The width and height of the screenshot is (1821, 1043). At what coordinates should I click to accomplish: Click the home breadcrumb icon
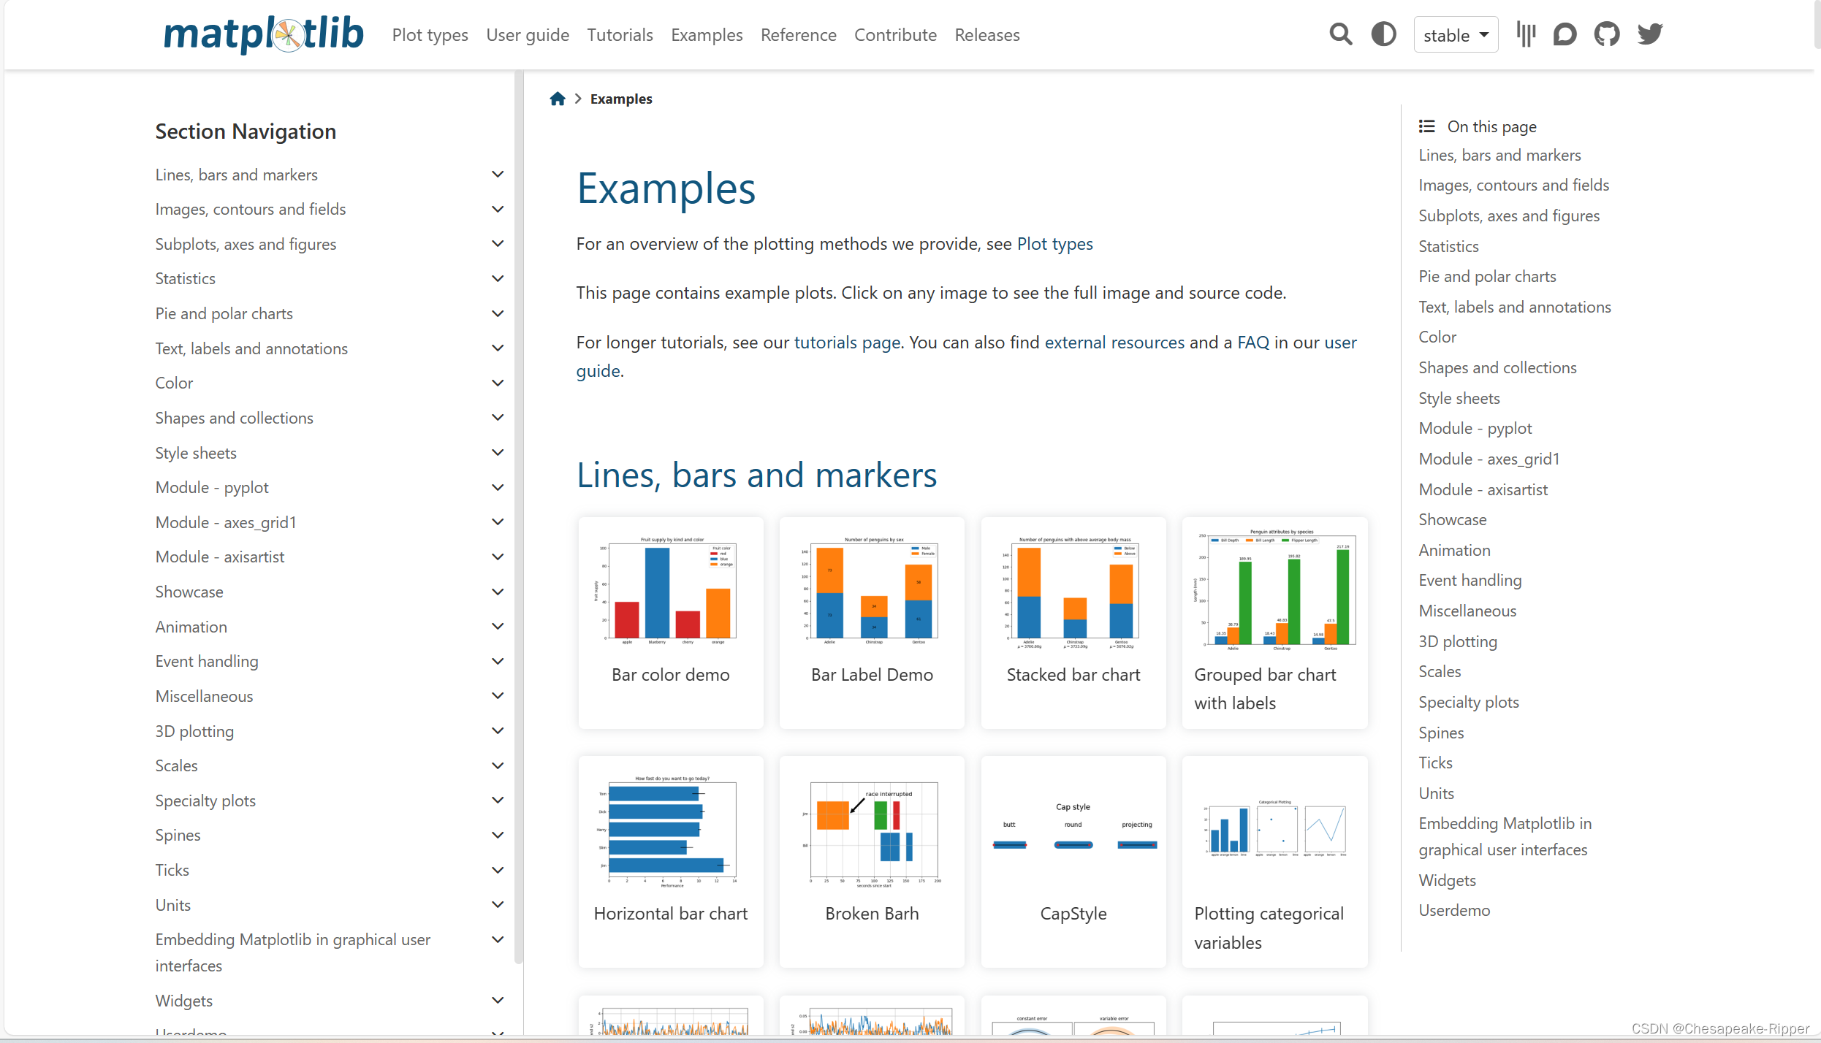tap(558, 99)
